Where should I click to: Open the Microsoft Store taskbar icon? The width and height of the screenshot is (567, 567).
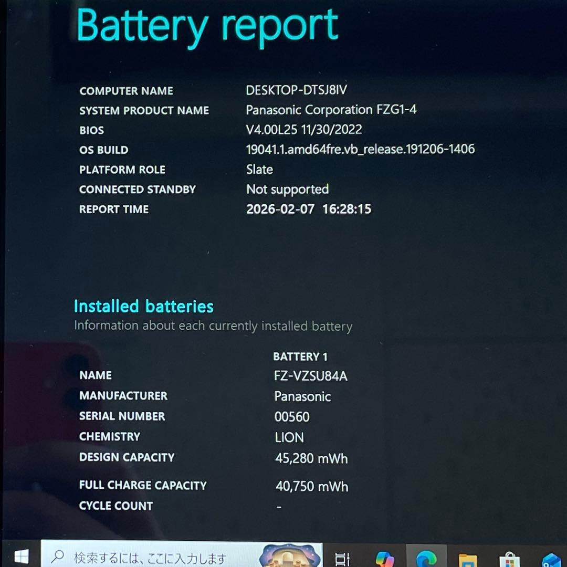click(509, 560)
